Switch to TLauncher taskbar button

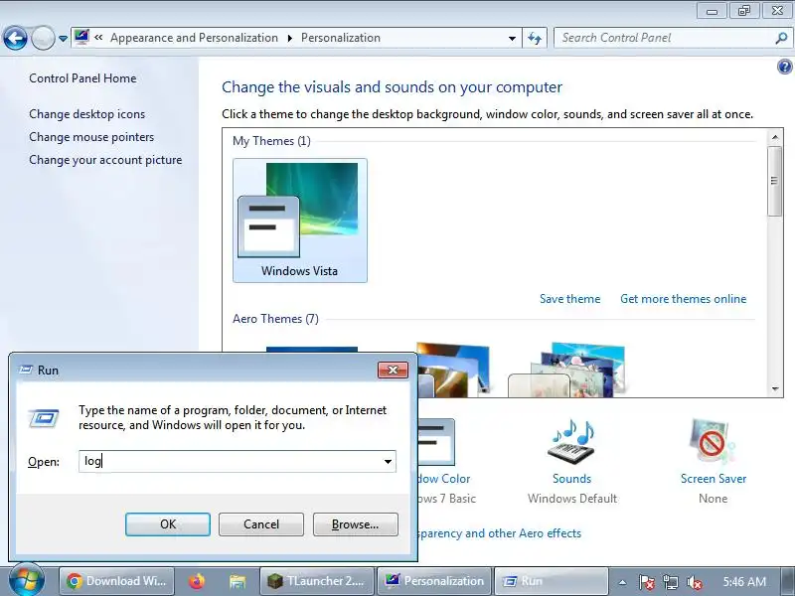click(x=317, y=581)
